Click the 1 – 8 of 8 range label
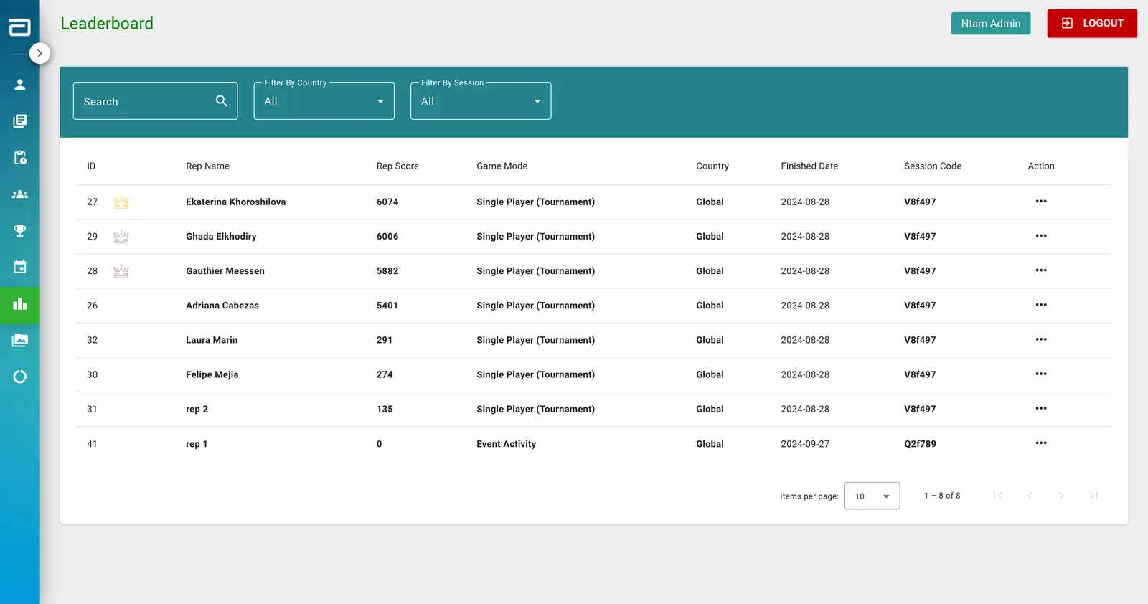The image size is (1148, 604). pos(942,496)
